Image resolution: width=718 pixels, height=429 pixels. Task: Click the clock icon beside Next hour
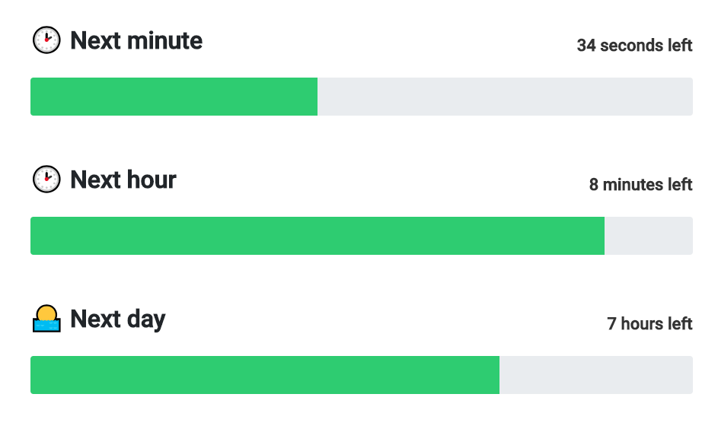(46, 180)
